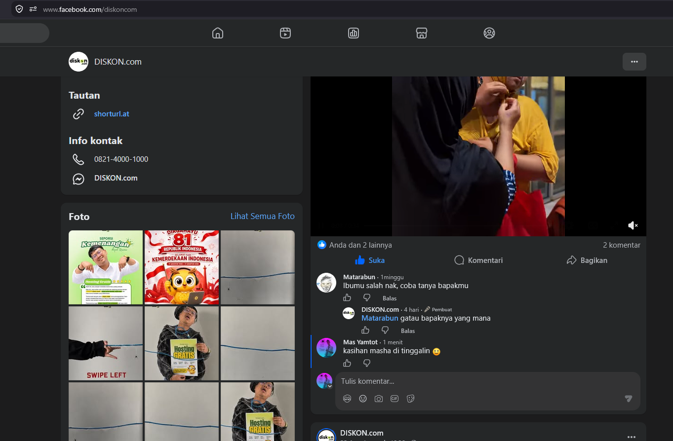
Task: Like Matarabun's comment with thumbs up
Action: click(x=347, y=297)
